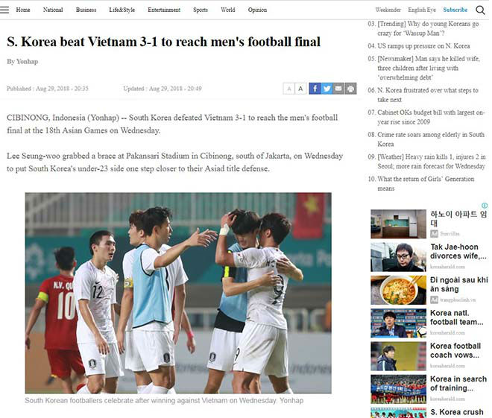Open Tak Jae-hoon divorces wife thumbnail
This screenshot has height=418, width=492.
[398, 257]
